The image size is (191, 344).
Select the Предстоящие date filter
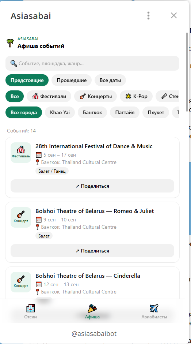click(27, 80)
